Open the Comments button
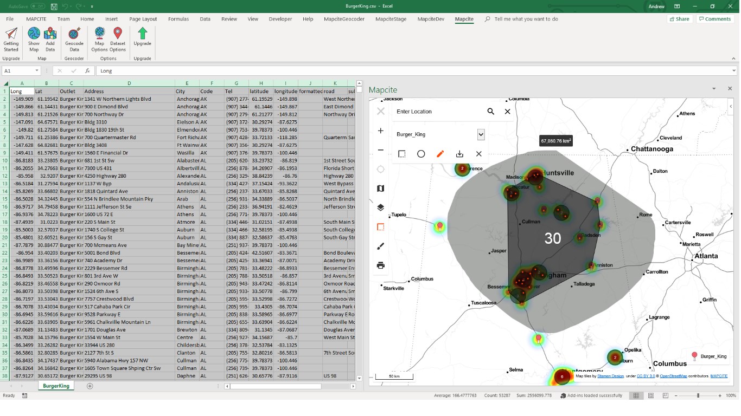This screenshot has height=416, width=741. coord(715,19)
